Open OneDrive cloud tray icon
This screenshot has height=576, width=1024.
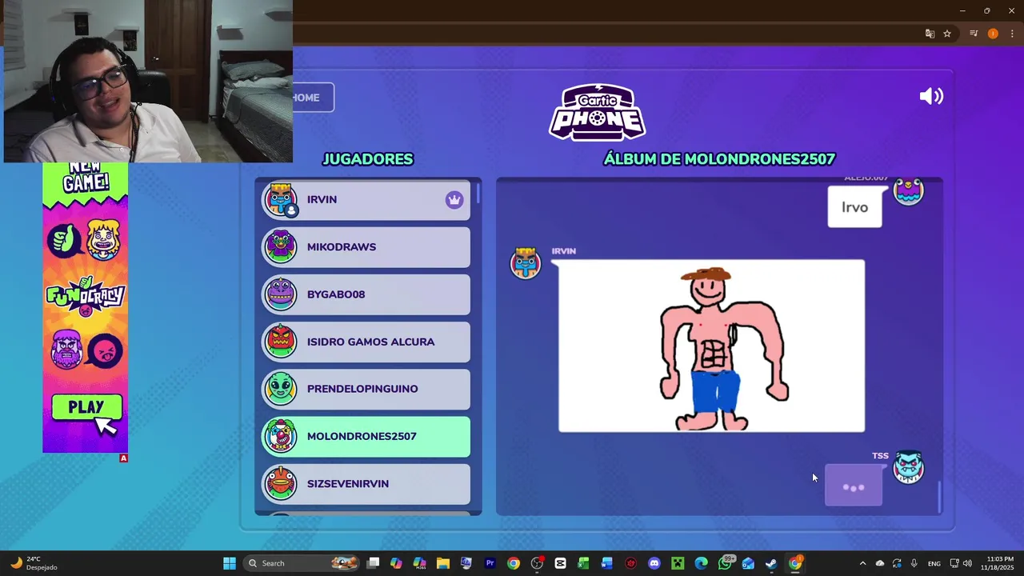pos(880,563)
